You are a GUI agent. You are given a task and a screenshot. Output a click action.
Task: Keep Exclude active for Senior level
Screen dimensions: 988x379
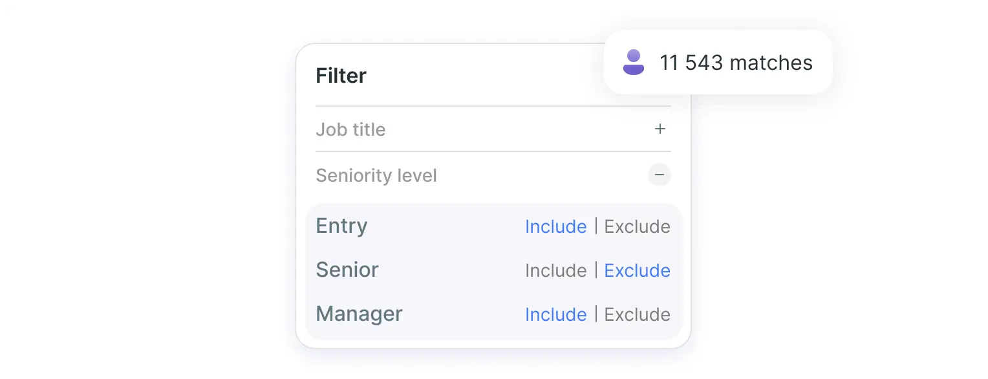(x=637, y=270)
